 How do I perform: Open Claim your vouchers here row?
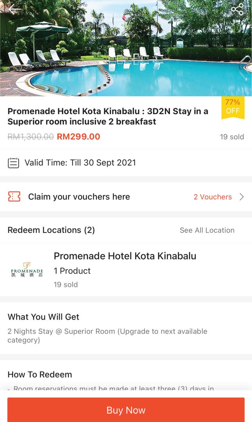pyautogui.click(x=79, y=197)
